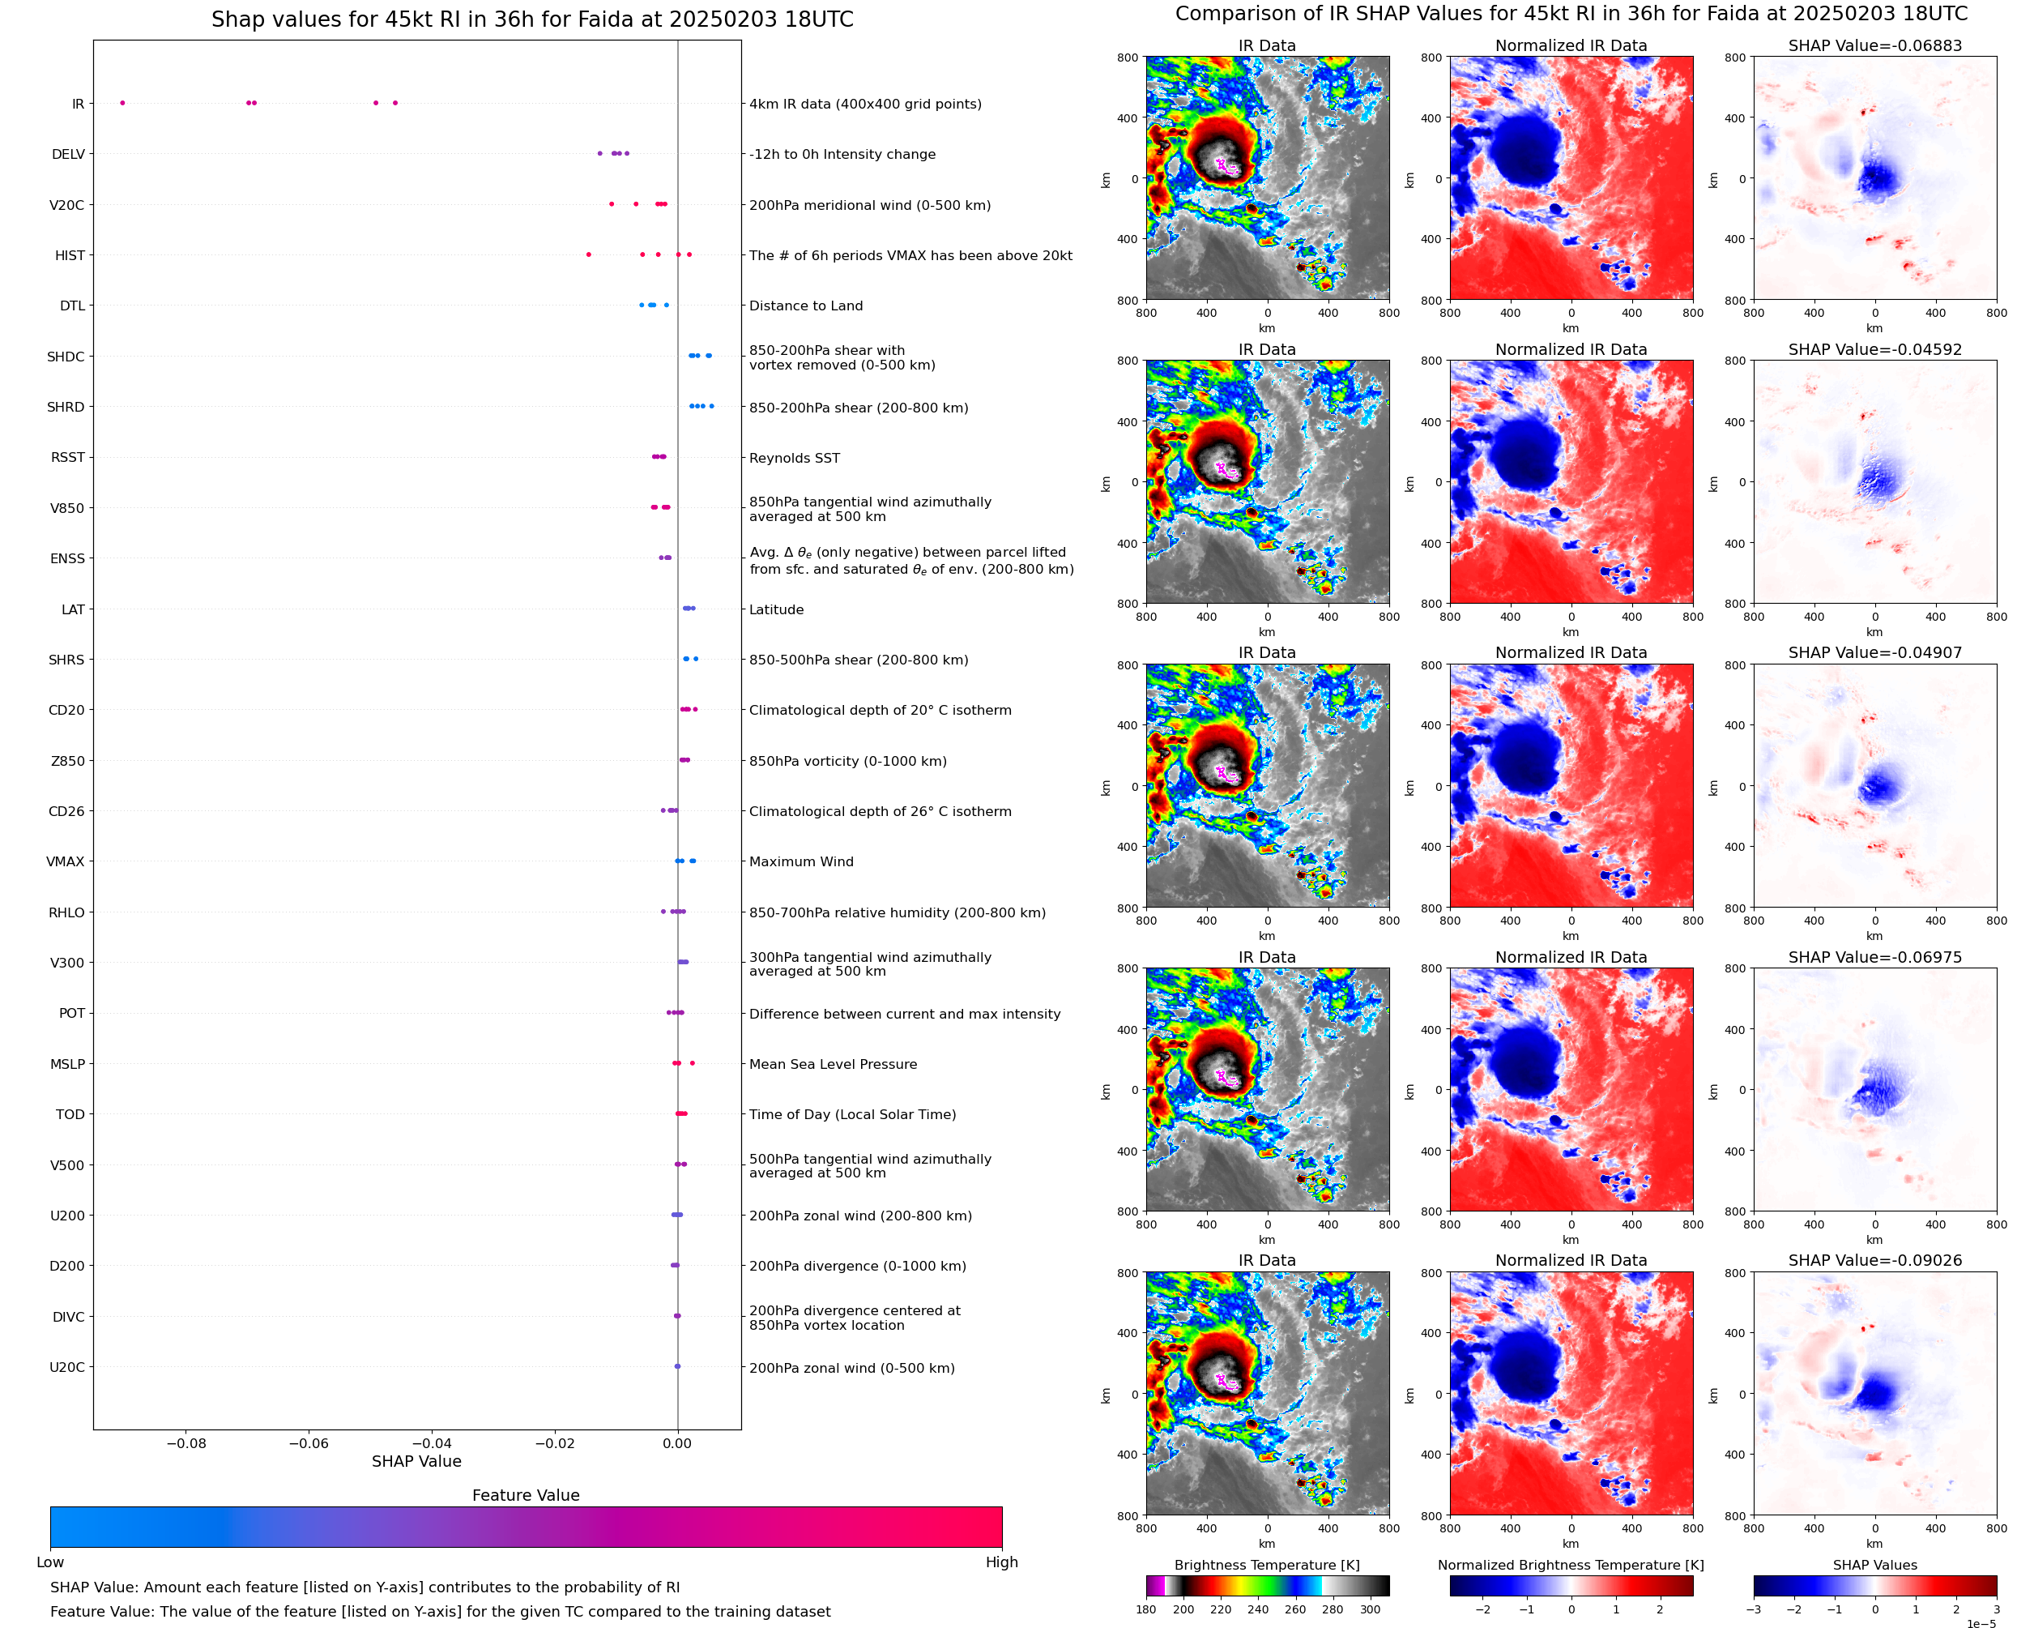
Task: Click the first row IR Data image
Action: click(x=1267, y=178)
